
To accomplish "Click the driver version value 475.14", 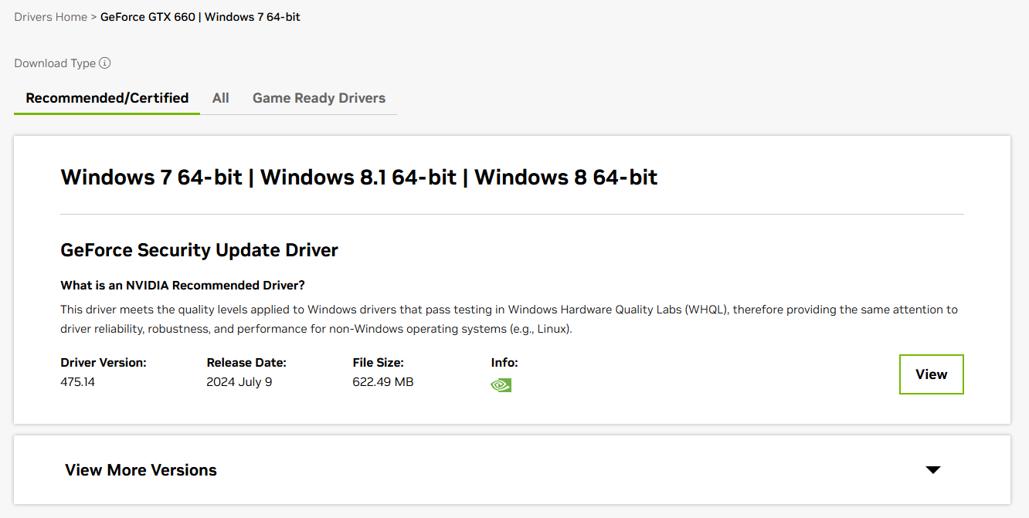I will coord(77,382).
